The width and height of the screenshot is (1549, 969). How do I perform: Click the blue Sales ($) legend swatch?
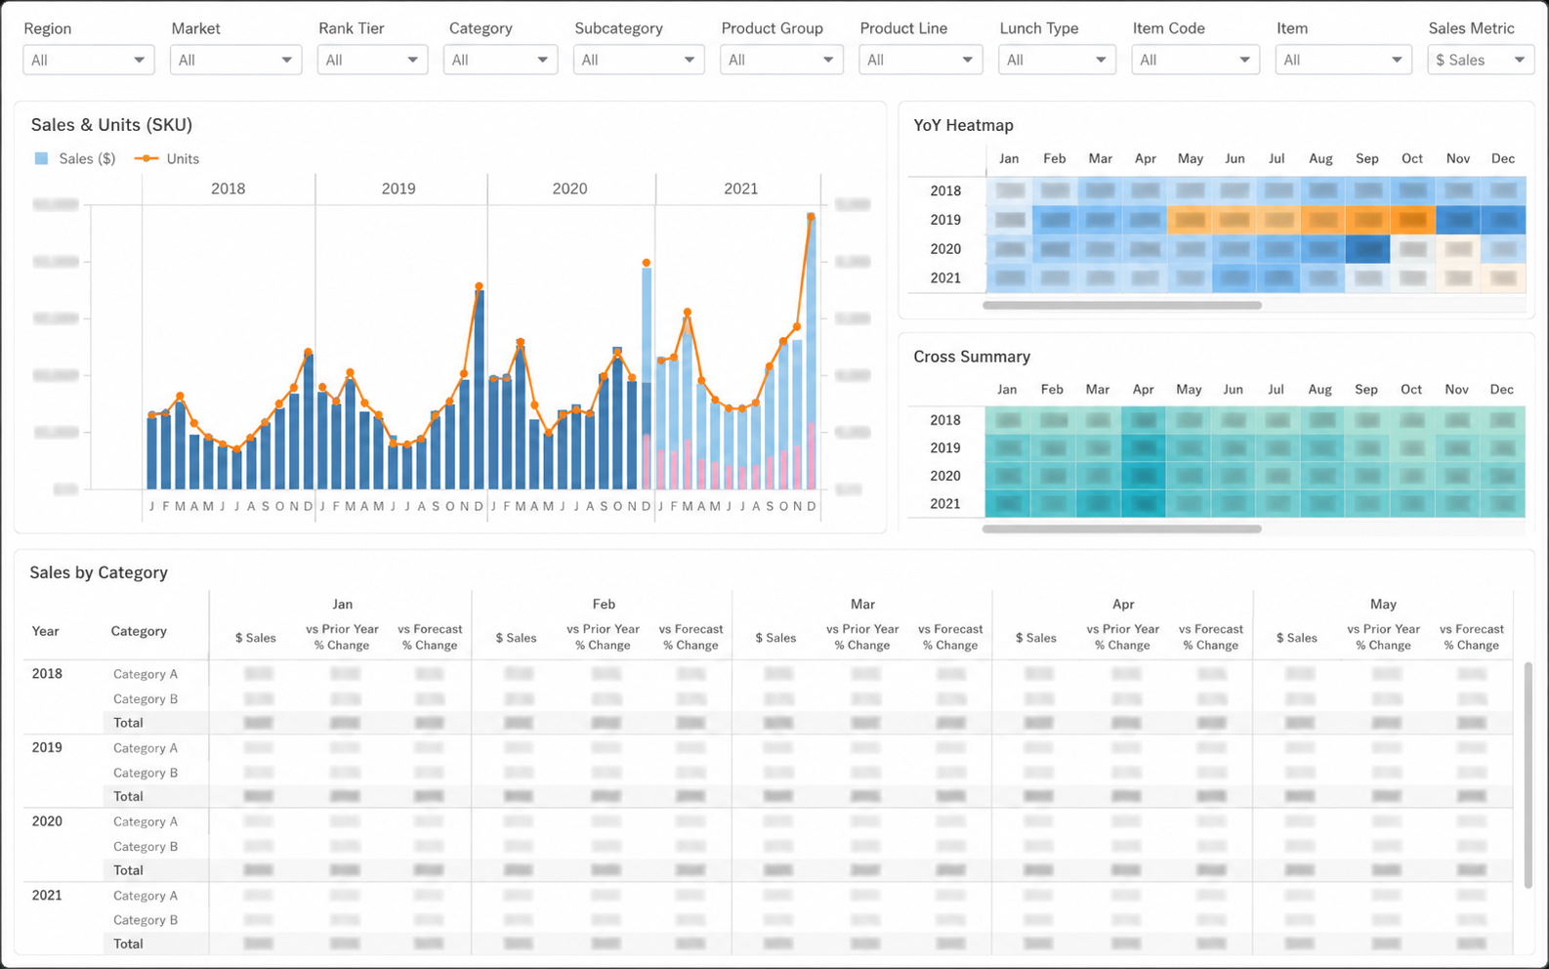(x=41, y=158)
